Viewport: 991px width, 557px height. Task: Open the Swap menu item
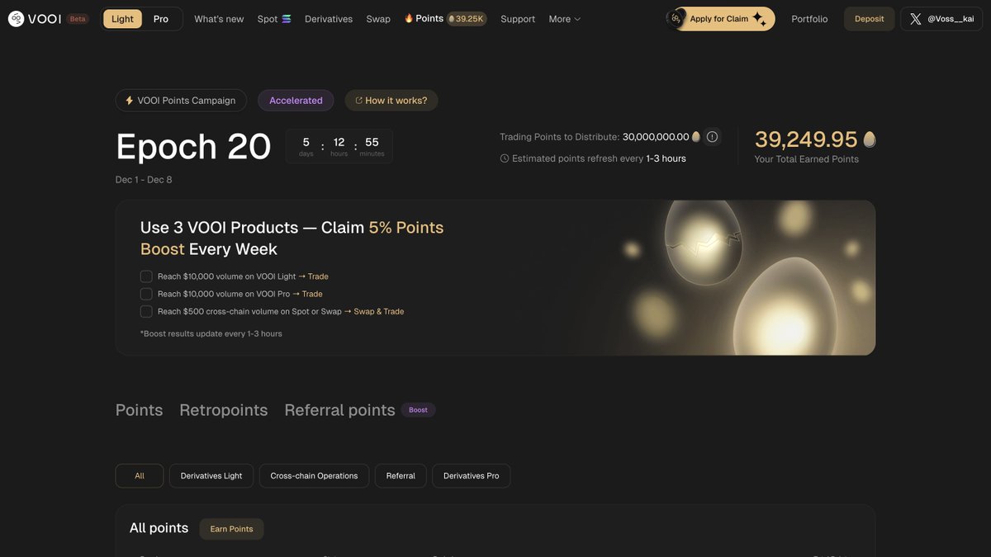(378, 19)
